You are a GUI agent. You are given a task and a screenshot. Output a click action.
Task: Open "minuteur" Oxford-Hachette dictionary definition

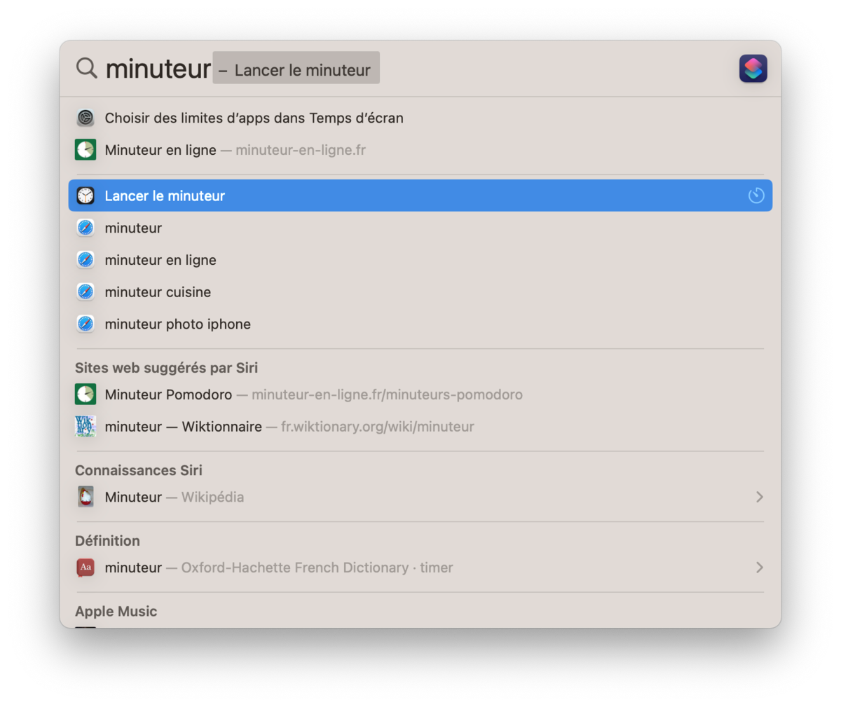click(x=420, y=568)
